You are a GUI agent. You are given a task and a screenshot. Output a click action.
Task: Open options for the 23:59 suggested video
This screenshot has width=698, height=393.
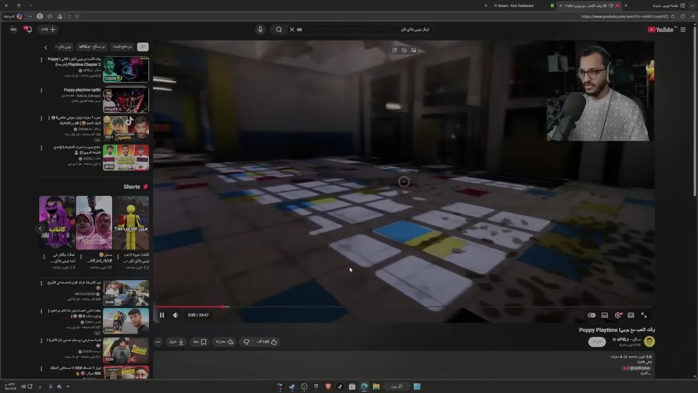coord(41,341)
